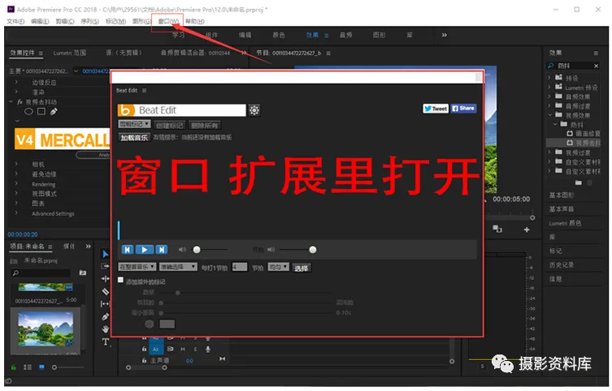Open the 均匀 beat dropdown
This screenshot has width=612, height=391.
pyautogui.click(x=278, y=267)
